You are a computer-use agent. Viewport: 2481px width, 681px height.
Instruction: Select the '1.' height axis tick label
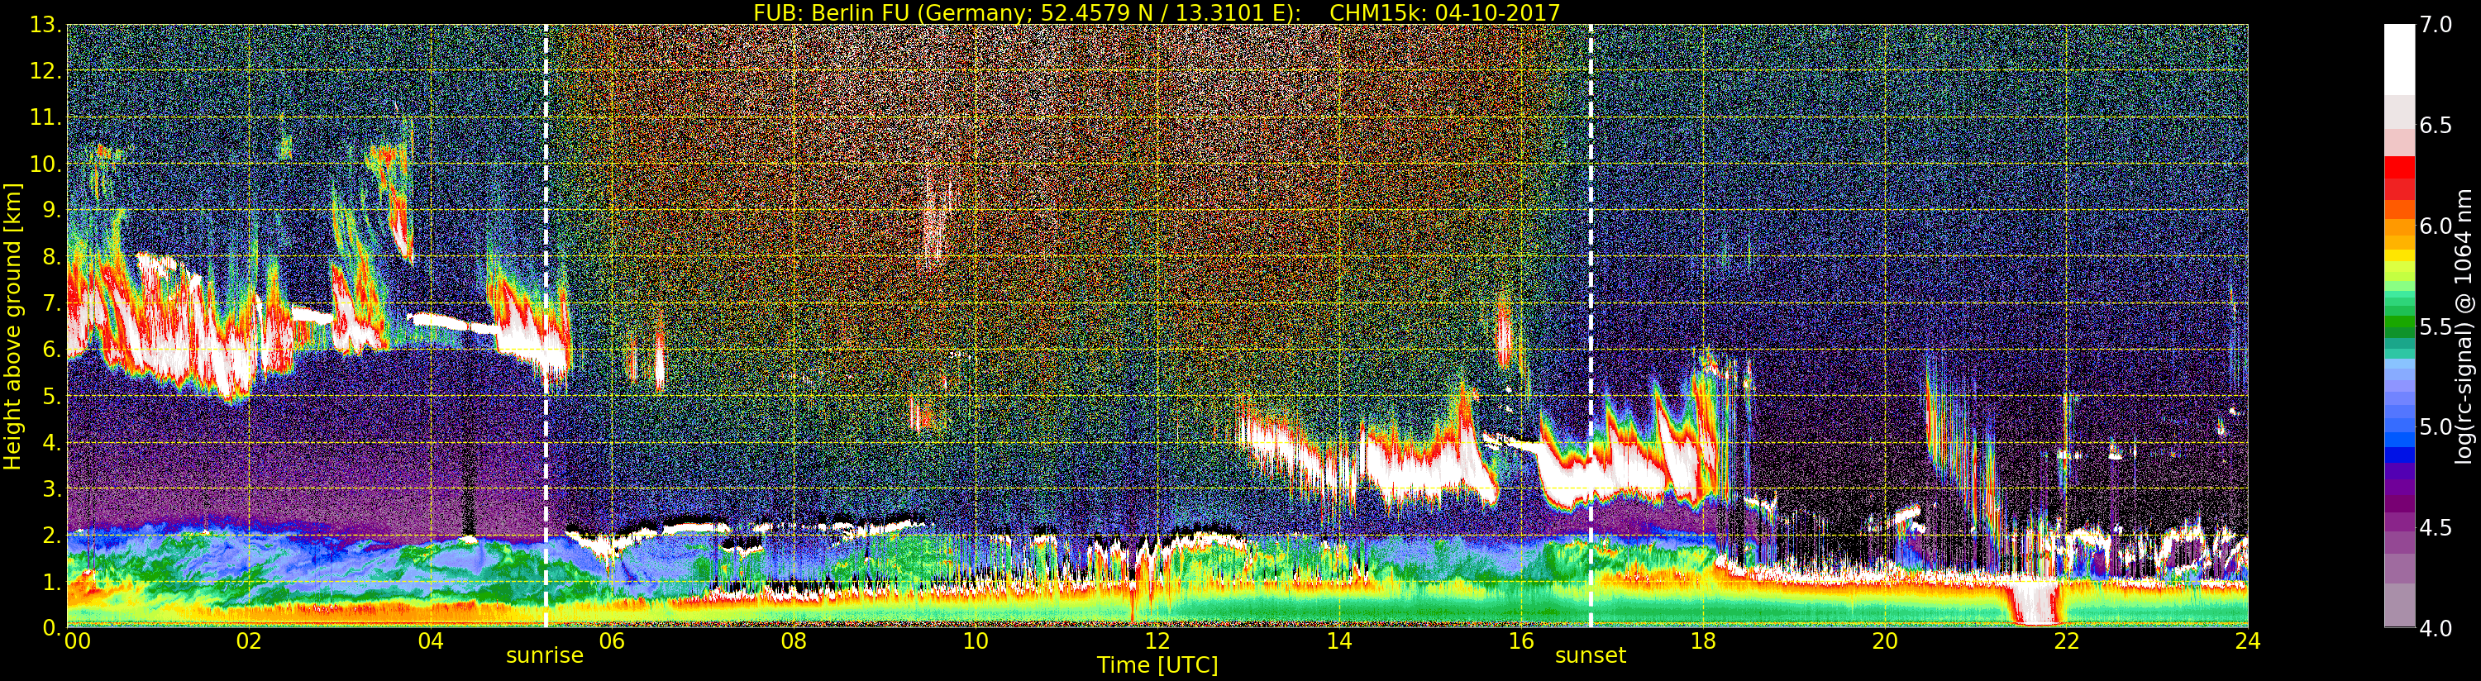(x=51, y=581)
